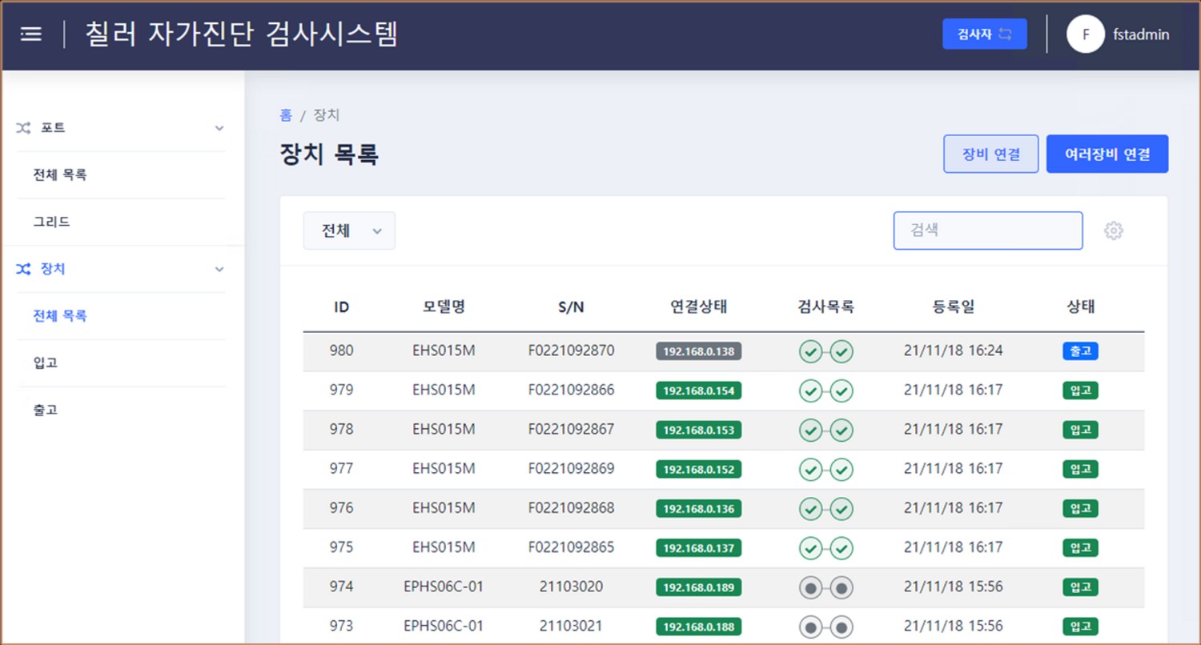Click the first check icon in row 978
Screen dimensions: 1201x645
tap(811, 430)
